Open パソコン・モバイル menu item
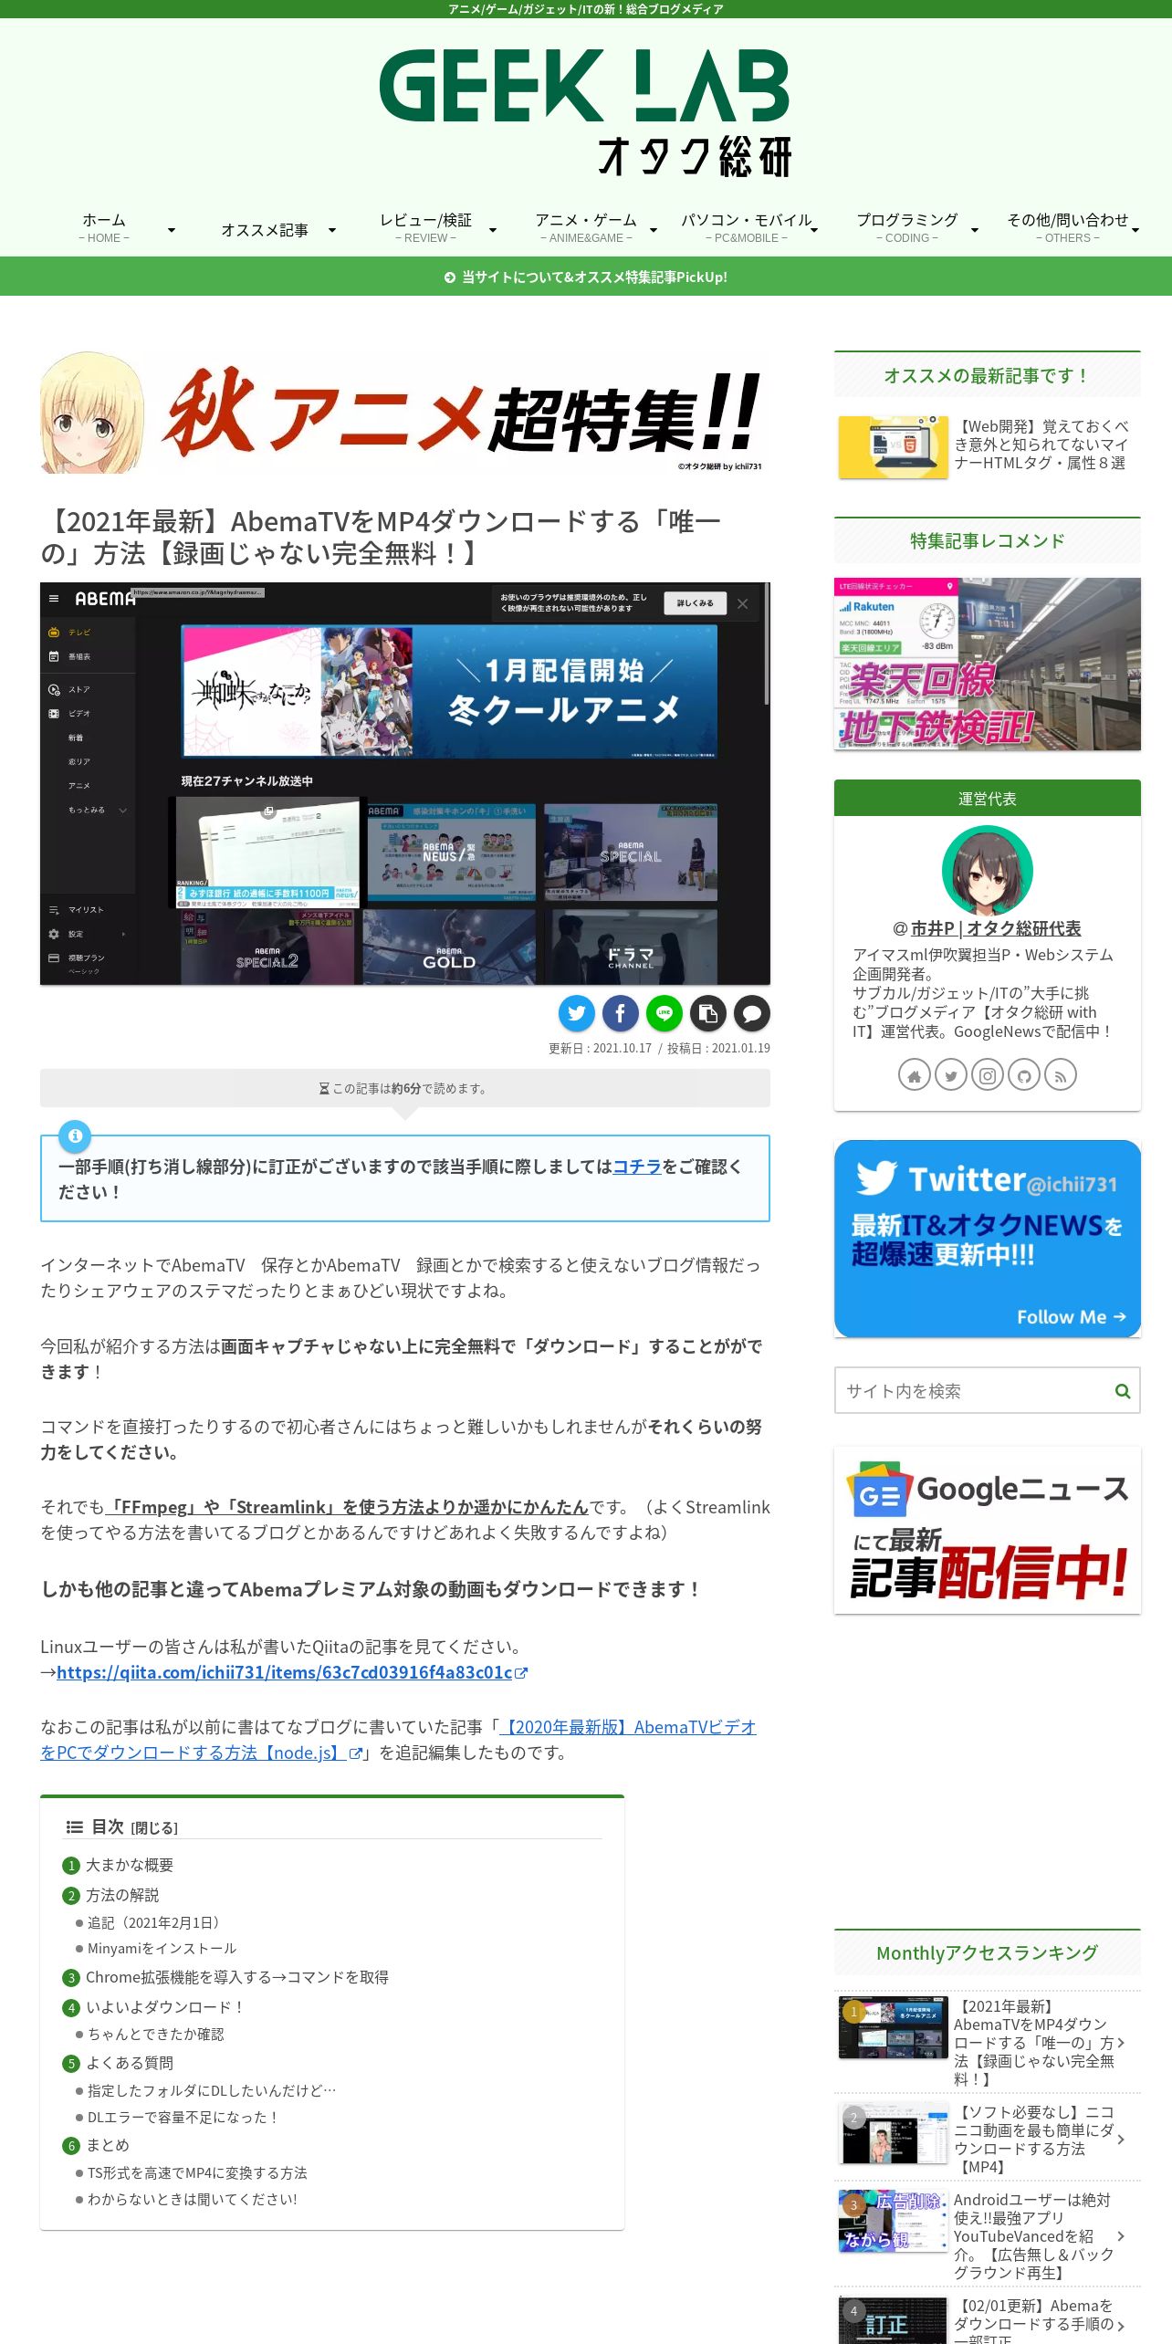The width and height of the screenshot is (1172, 2344). (x=747, y=228)
